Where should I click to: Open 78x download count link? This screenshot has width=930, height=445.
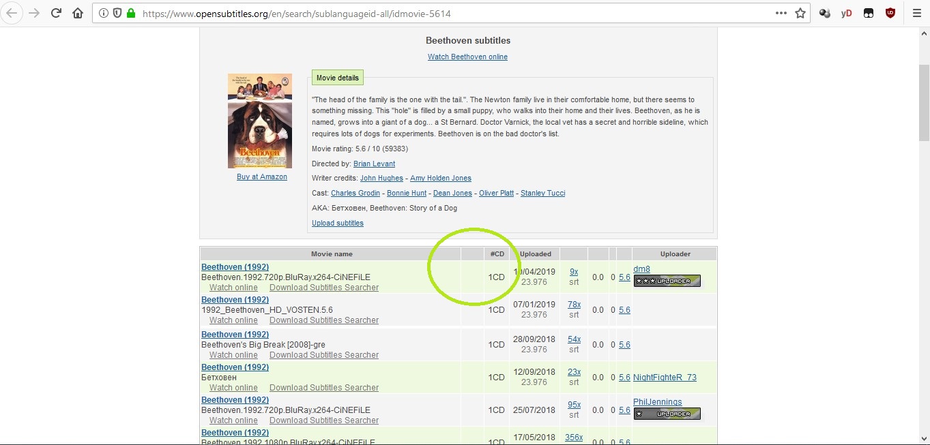575,304
